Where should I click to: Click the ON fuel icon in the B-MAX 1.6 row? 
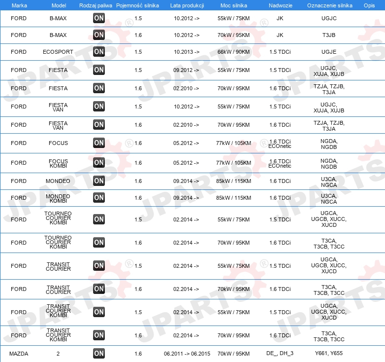(99, 35)
